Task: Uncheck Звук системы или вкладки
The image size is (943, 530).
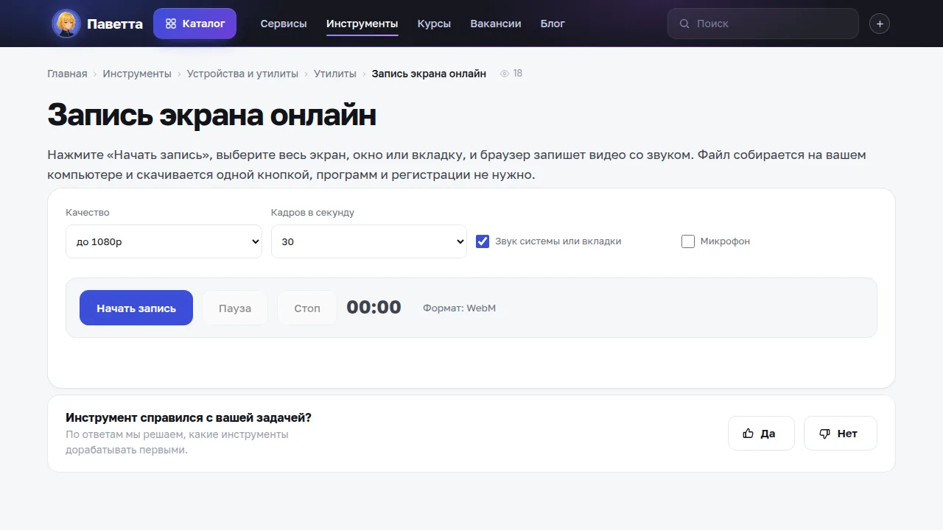Action: [x=483, y=241]
